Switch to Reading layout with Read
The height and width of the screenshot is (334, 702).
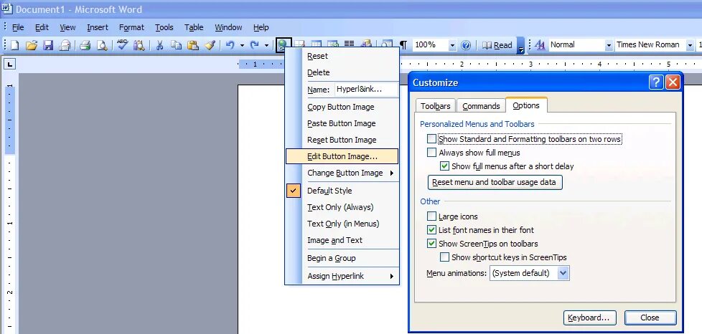[x=497, y=44]
